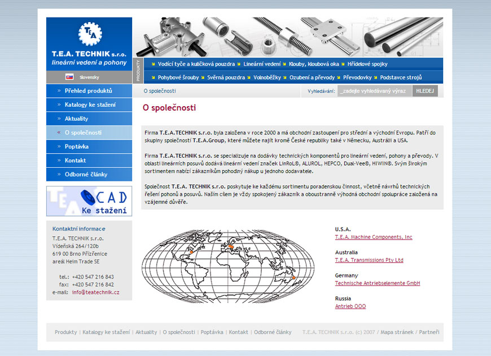Open Produkty footer link
This screenshot has height=356, width=491.
(x=66, y=332)
